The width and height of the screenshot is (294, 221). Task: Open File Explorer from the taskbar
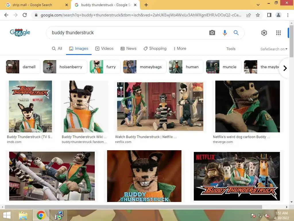pos(23,215)
